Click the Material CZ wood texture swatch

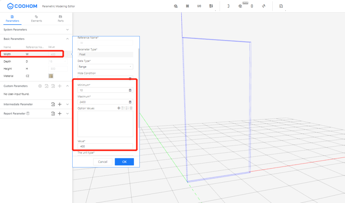click(51, 76)
